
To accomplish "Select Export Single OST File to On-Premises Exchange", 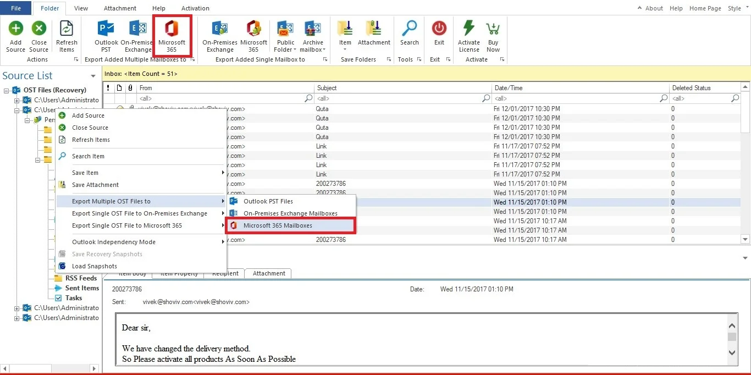I will pyautogui.click(x=141, y=213).
